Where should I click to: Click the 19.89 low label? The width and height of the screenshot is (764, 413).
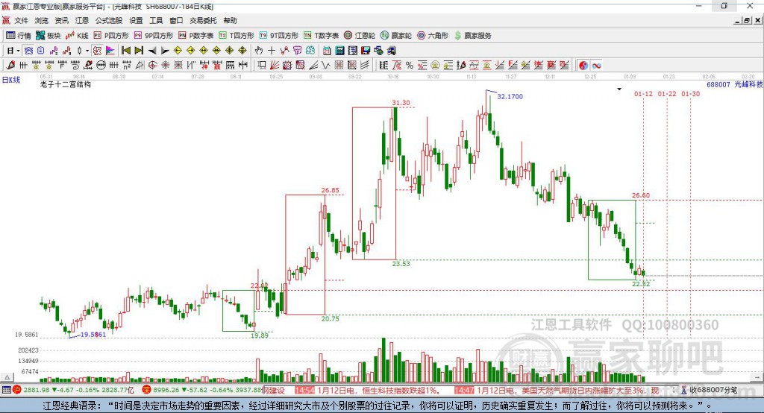259,335
